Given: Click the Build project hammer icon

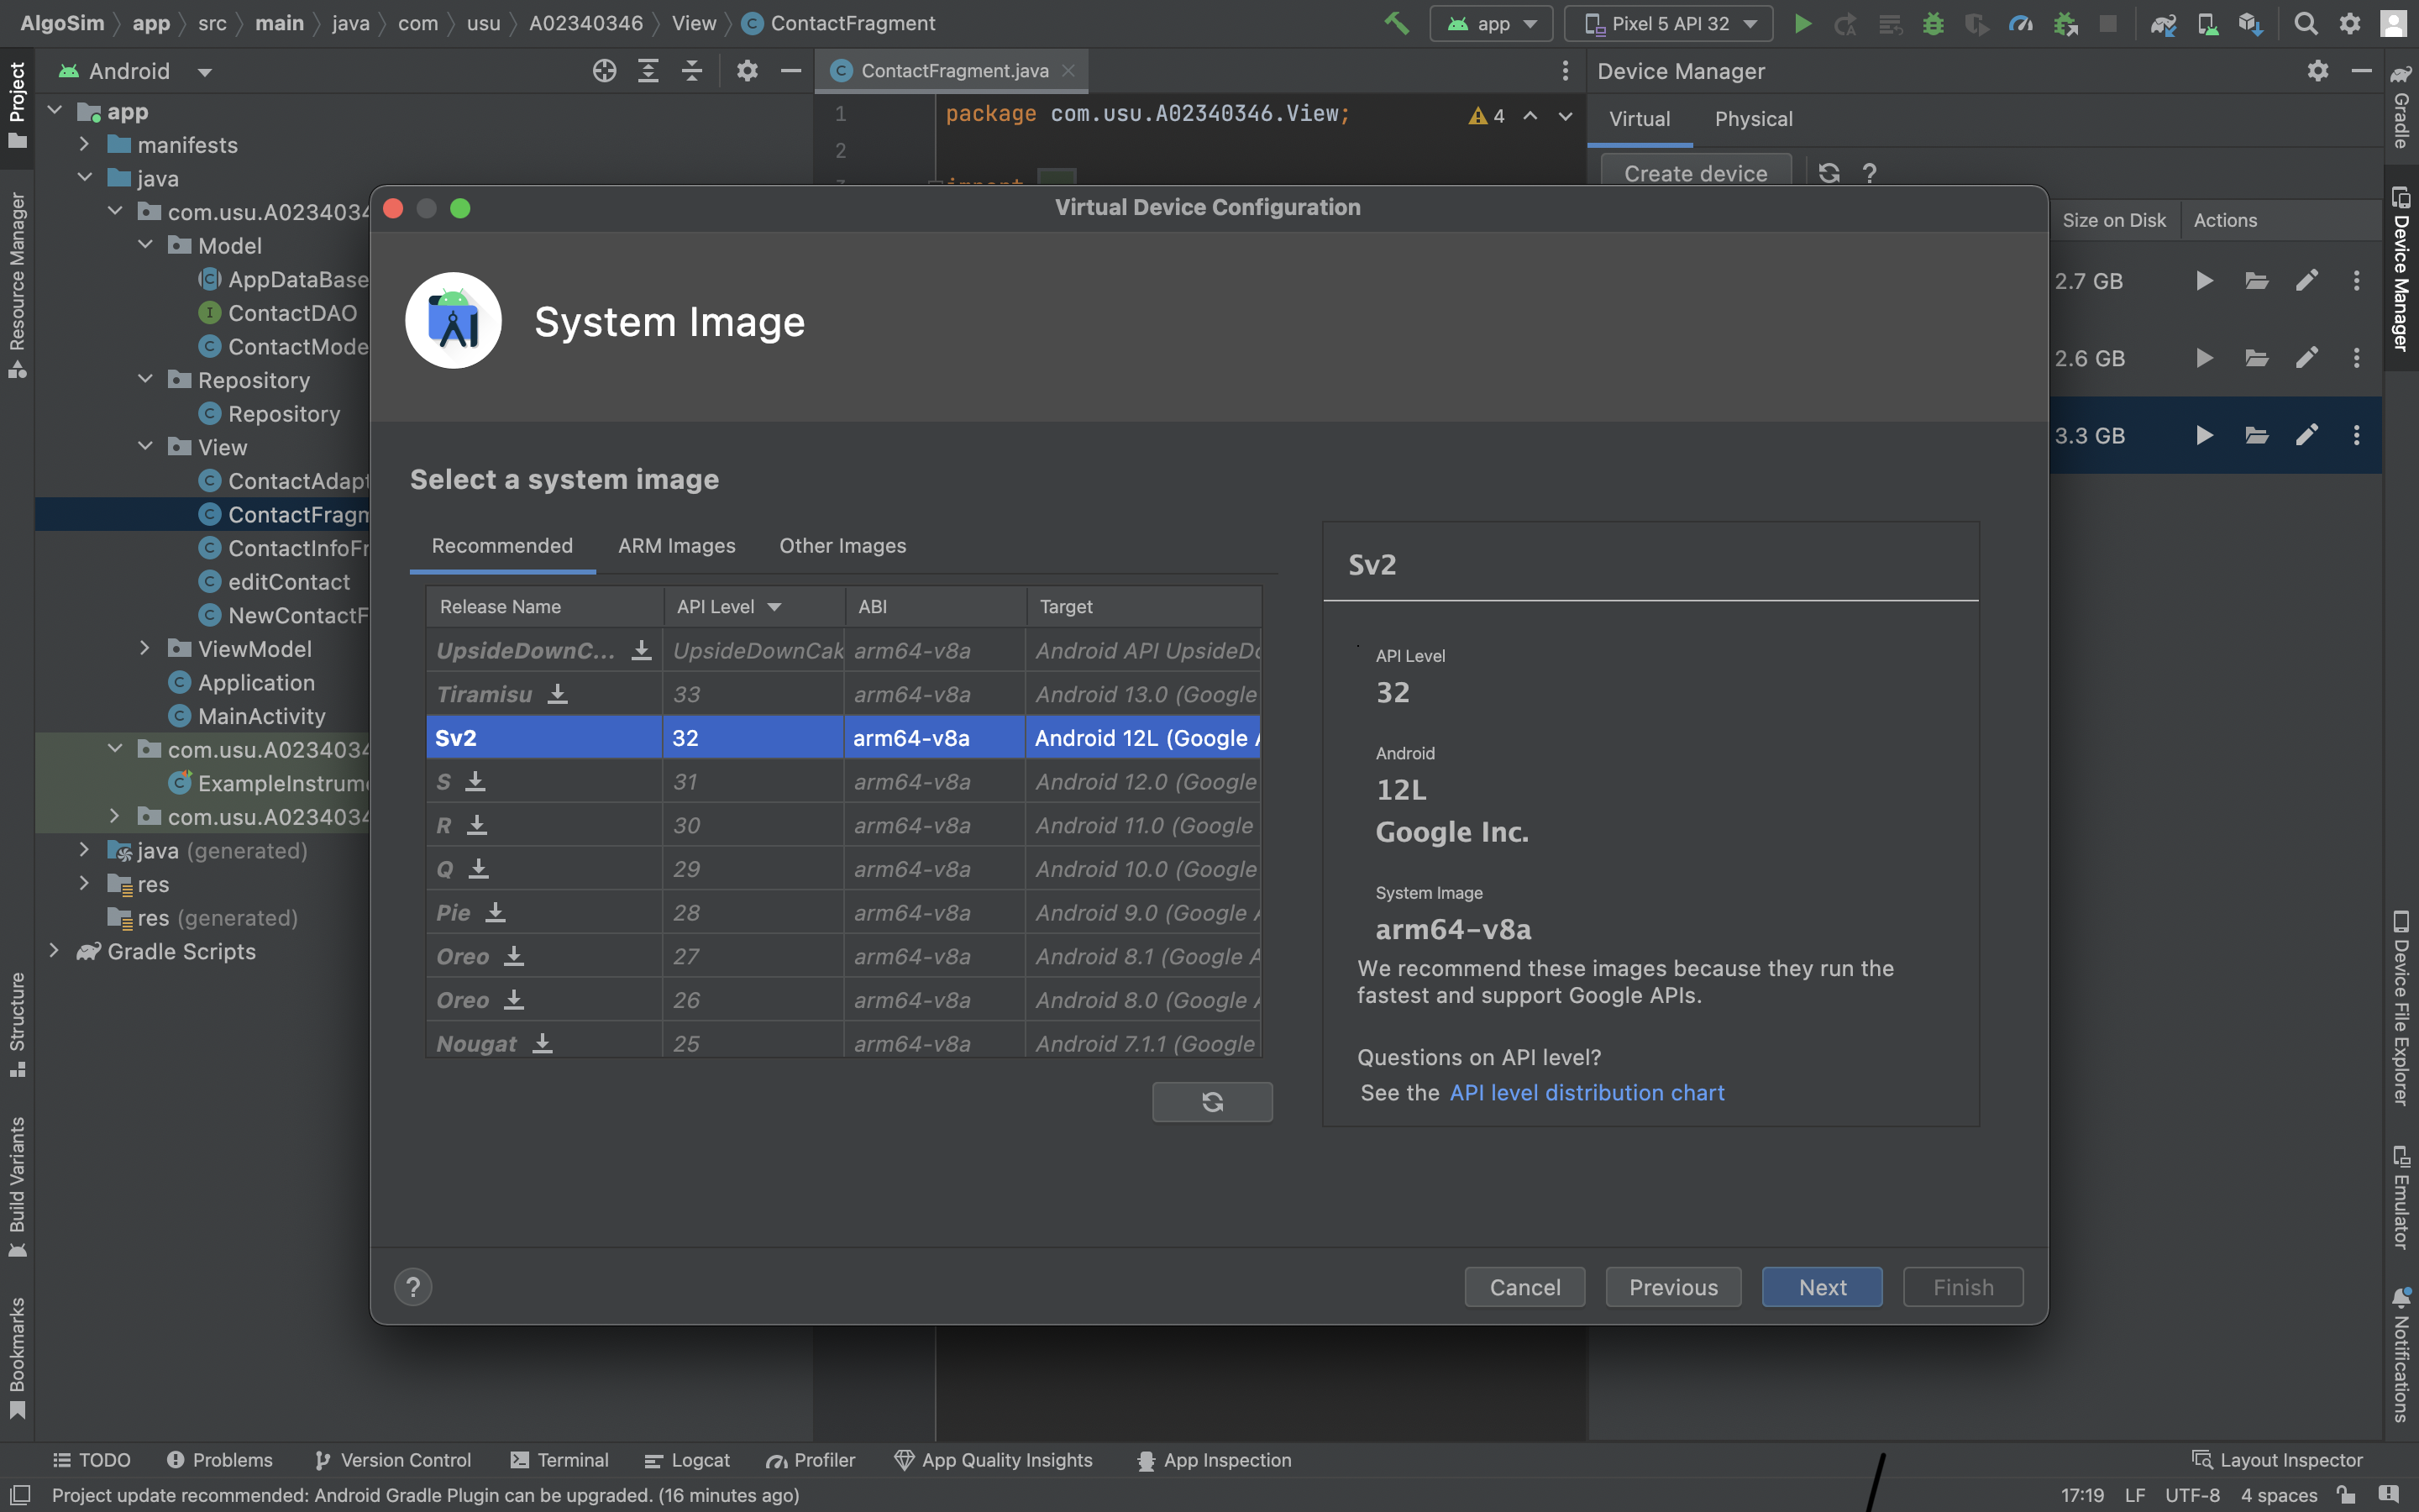Looking at the screenshot, I should point(1397,23).
